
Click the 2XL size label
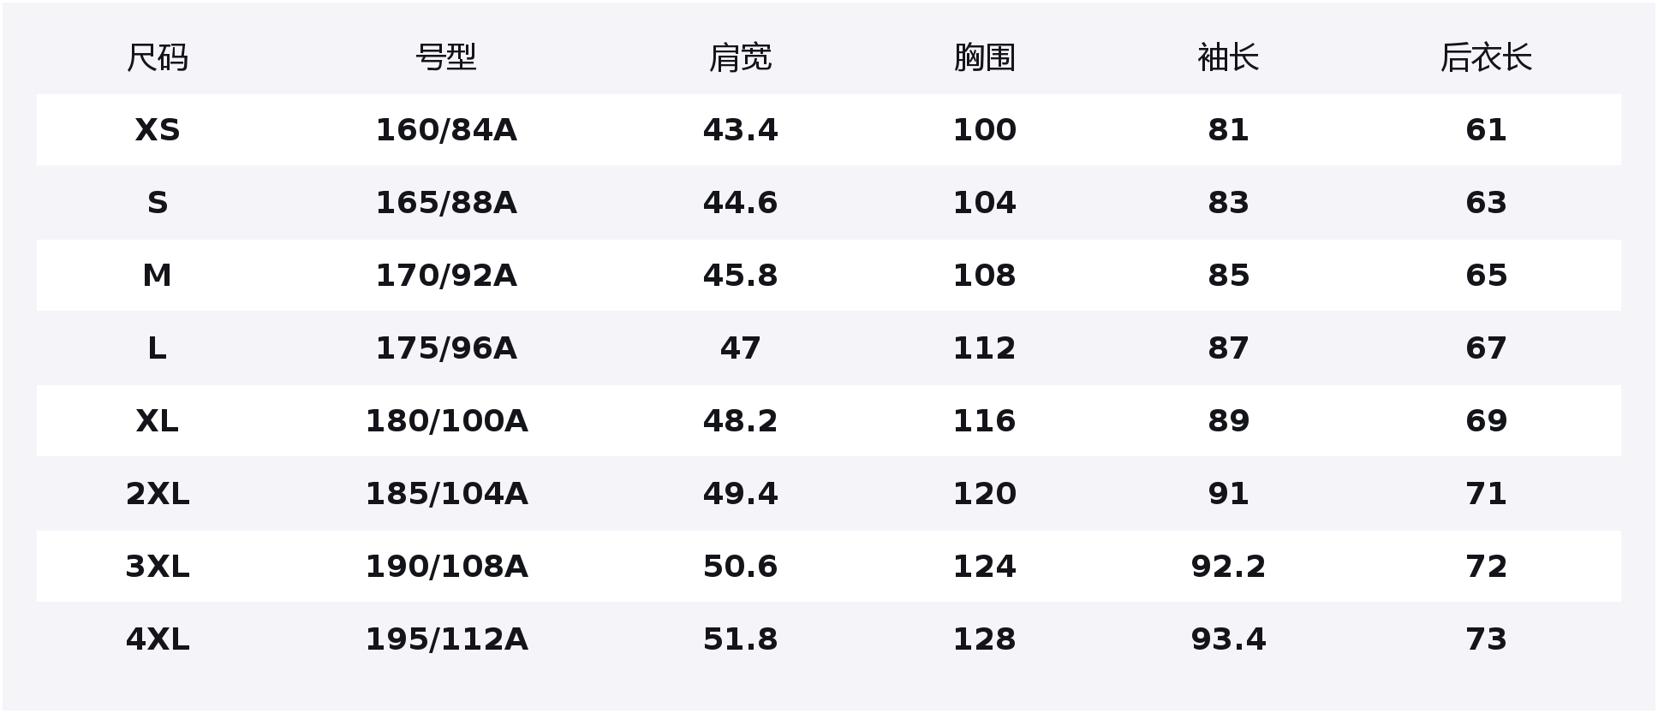tap(157, 494)
